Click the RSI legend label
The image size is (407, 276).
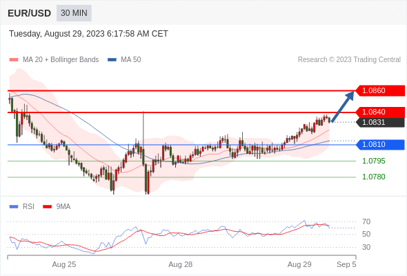pos(28,207)
